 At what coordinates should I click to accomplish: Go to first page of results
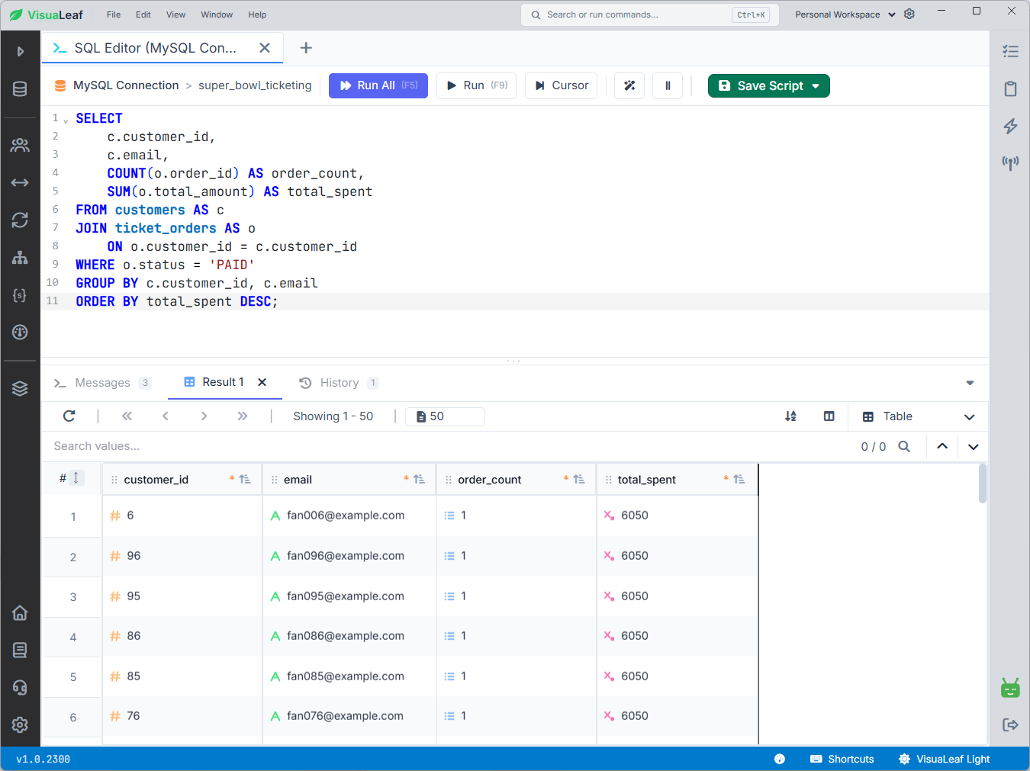(x=127, y=416)
